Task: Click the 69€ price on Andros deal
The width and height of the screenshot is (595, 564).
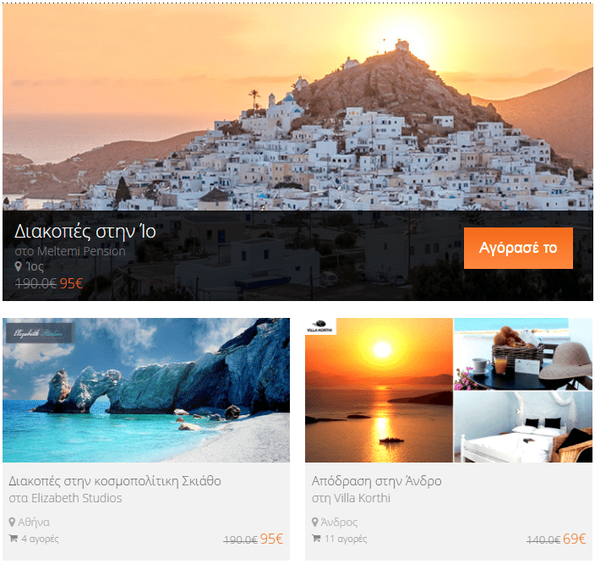Action: pyautogui.click(x=574, y=539)
